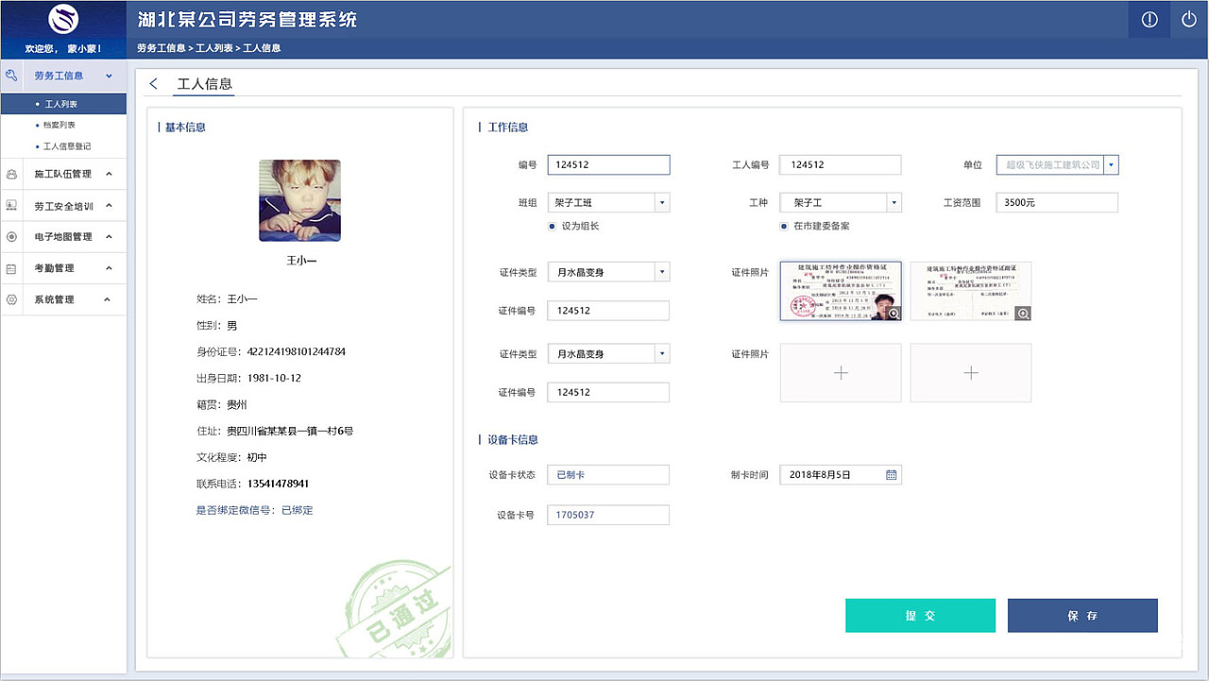Click the 工人编号 input field
Viewport: 1209px width, 681px height.
pos(841,164)
